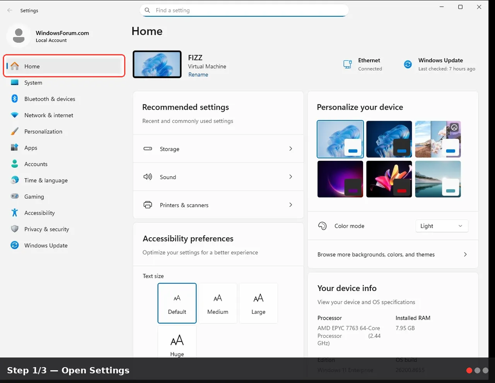Click the Privacy & security shield icon
The width and height of the screenshot is (495, 383).
tap(15, 229)
